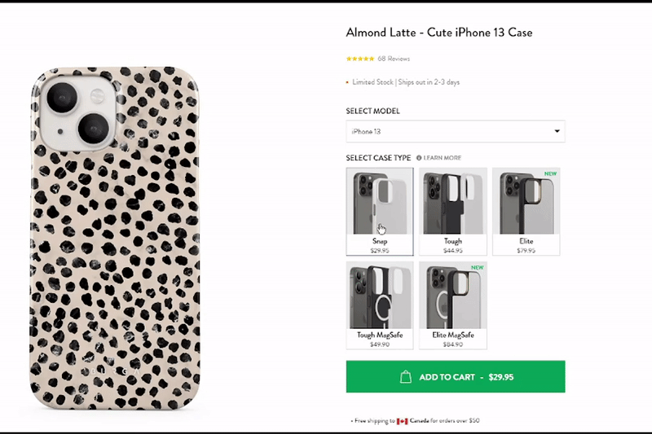Click the info icon beside Learn More

(x=419, y=158)
